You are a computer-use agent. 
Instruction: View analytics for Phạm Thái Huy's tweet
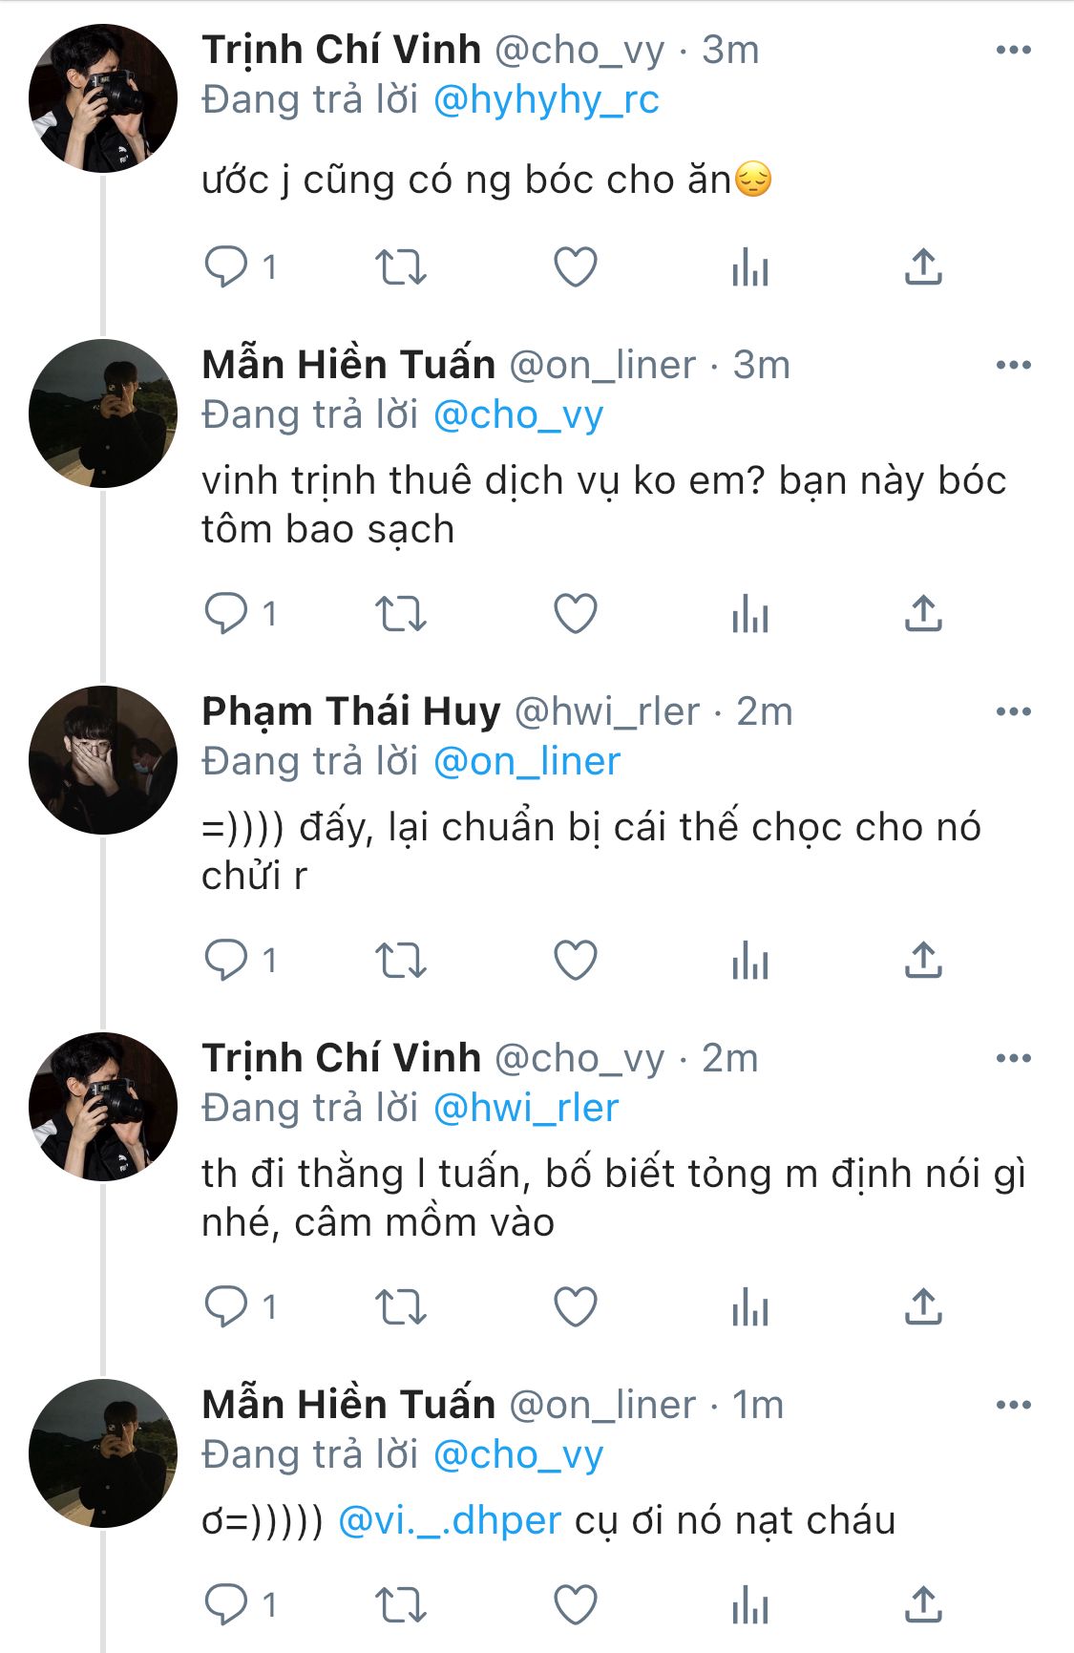point(749,961)
